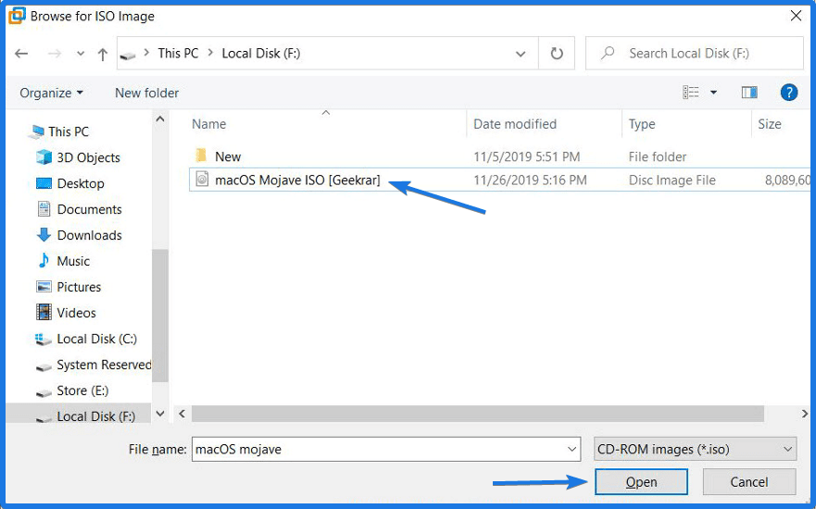
Task: Open Videos in the sidebar
Action: [x=77, y=313]
